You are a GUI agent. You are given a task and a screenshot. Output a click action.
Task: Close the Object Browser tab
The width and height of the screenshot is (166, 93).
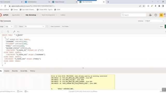click(x=77, y=2)
